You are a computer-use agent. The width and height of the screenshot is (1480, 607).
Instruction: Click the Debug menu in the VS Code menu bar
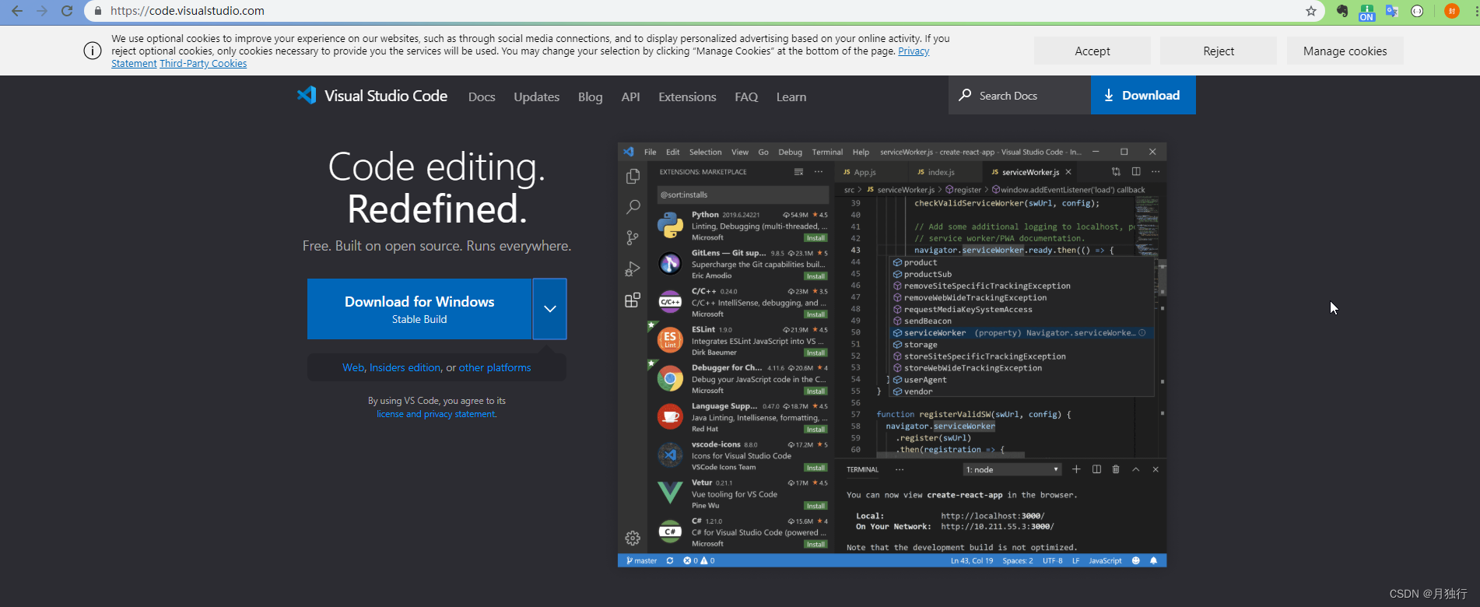pos(790,152)
